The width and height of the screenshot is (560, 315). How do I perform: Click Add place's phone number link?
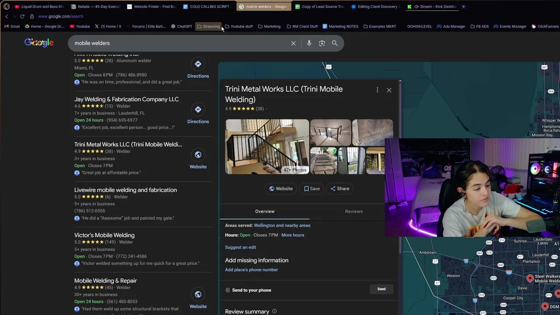point(251,270)
